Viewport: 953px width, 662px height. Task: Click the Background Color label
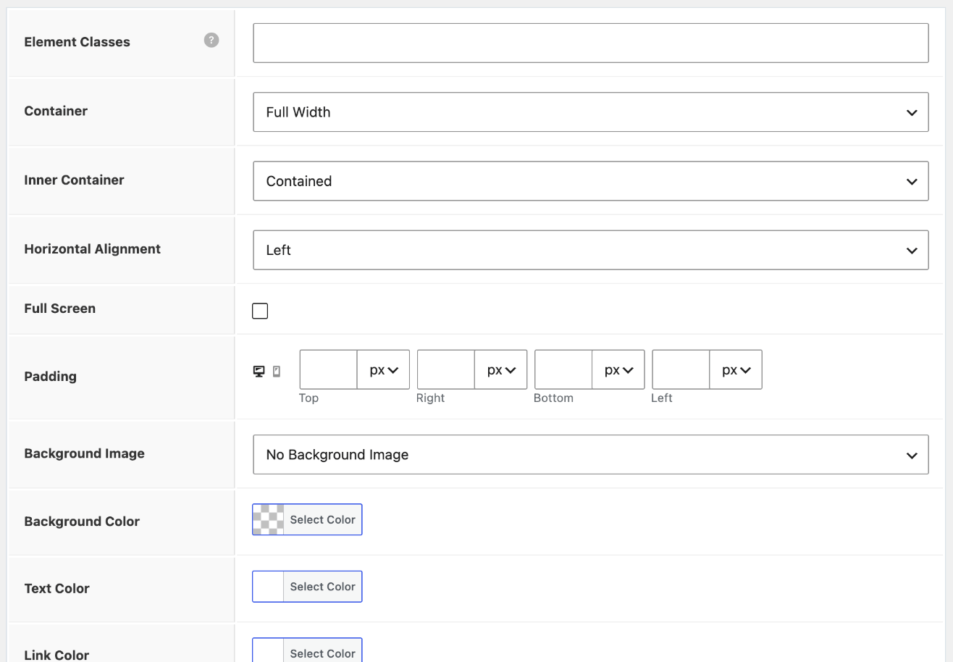(82, 521)
